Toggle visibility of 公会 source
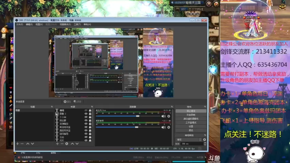The image size is (290, 163). click(86, 137)
